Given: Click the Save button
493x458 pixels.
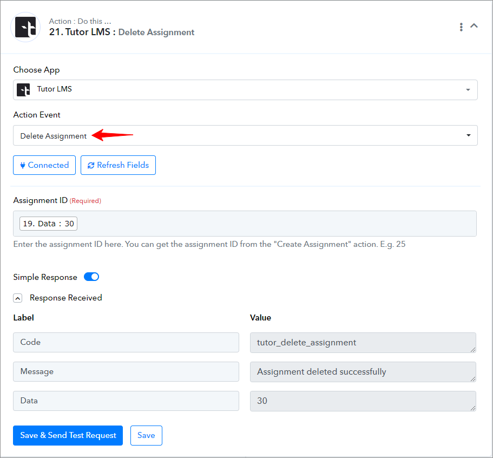Looking at the screenshot, I should (x=146, y=435).
